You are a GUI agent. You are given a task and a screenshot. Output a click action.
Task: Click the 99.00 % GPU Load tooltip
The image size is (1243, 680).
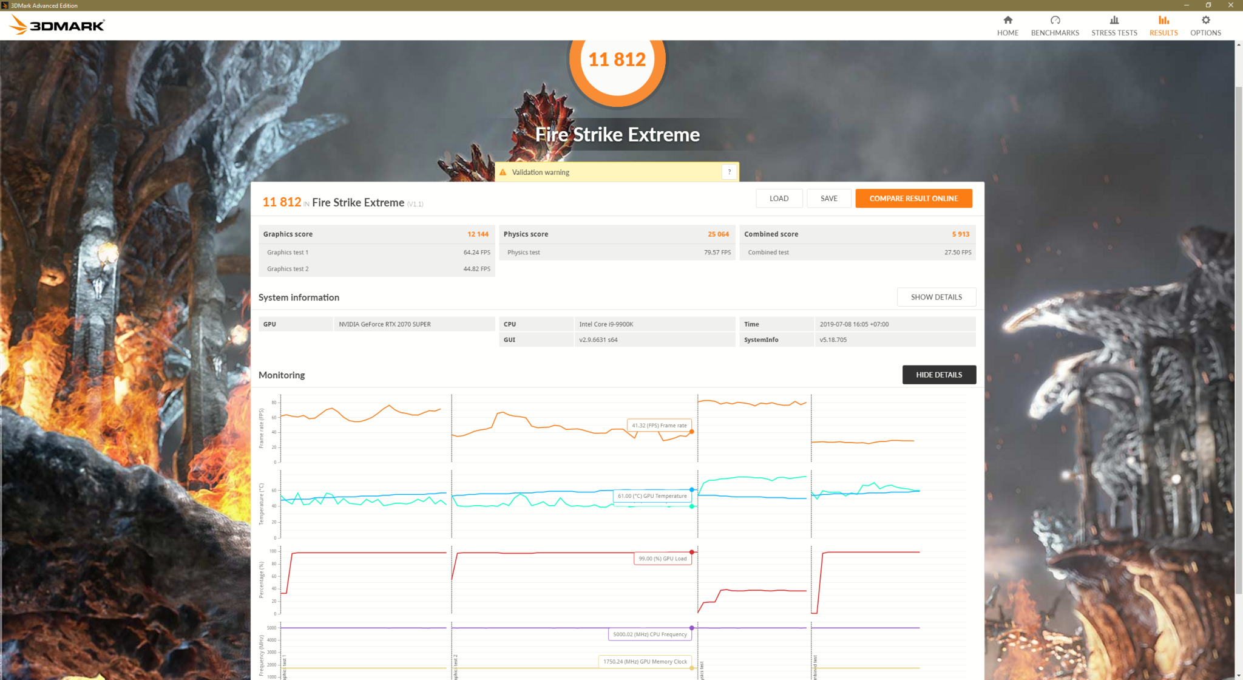[x=662, y=559]
